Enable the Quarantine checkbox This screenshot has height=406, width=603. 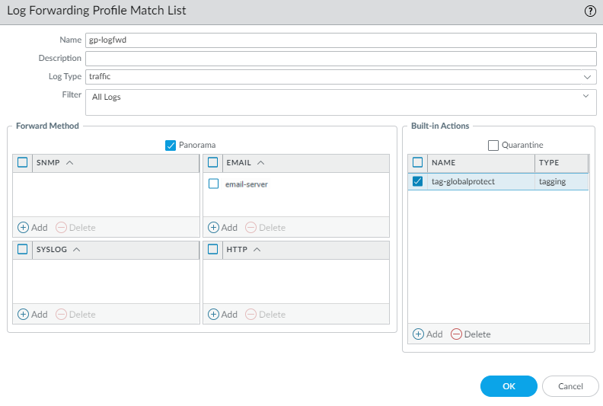click(x=493, y=145)
